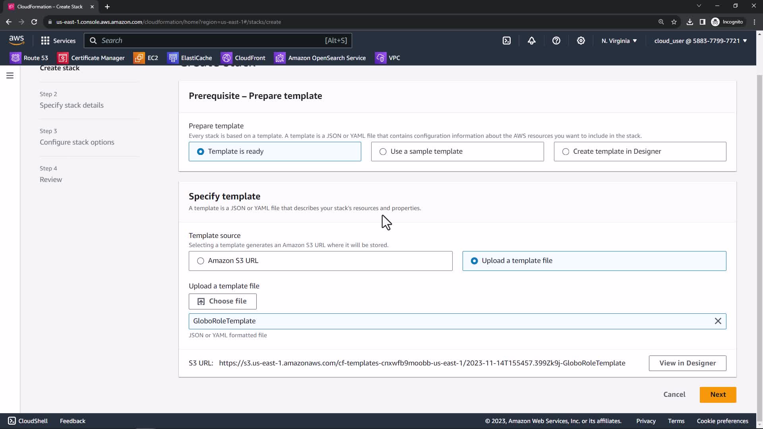This screenshot has height=429, width=763.
Task: Open the notifications bell
Action: coord(531,41)
